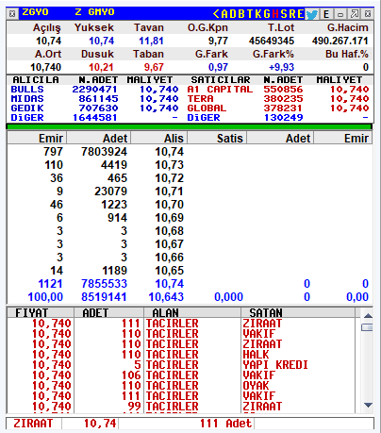This screenshot has height=433, width=381.
Task: Click the HALK seller in trades
Action: click(x=256, y=355)
